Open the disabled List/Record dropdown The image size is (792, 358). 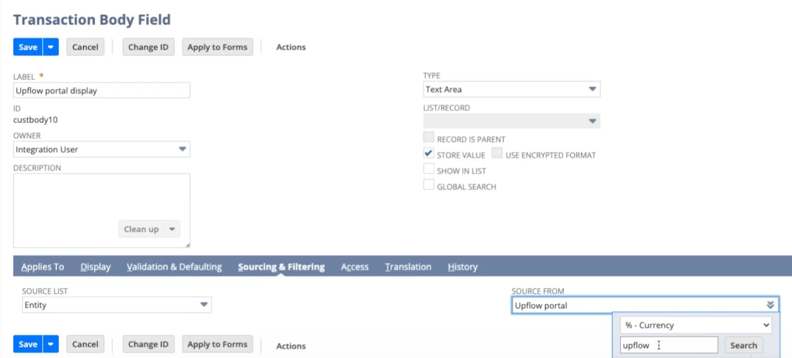[511, 121]
